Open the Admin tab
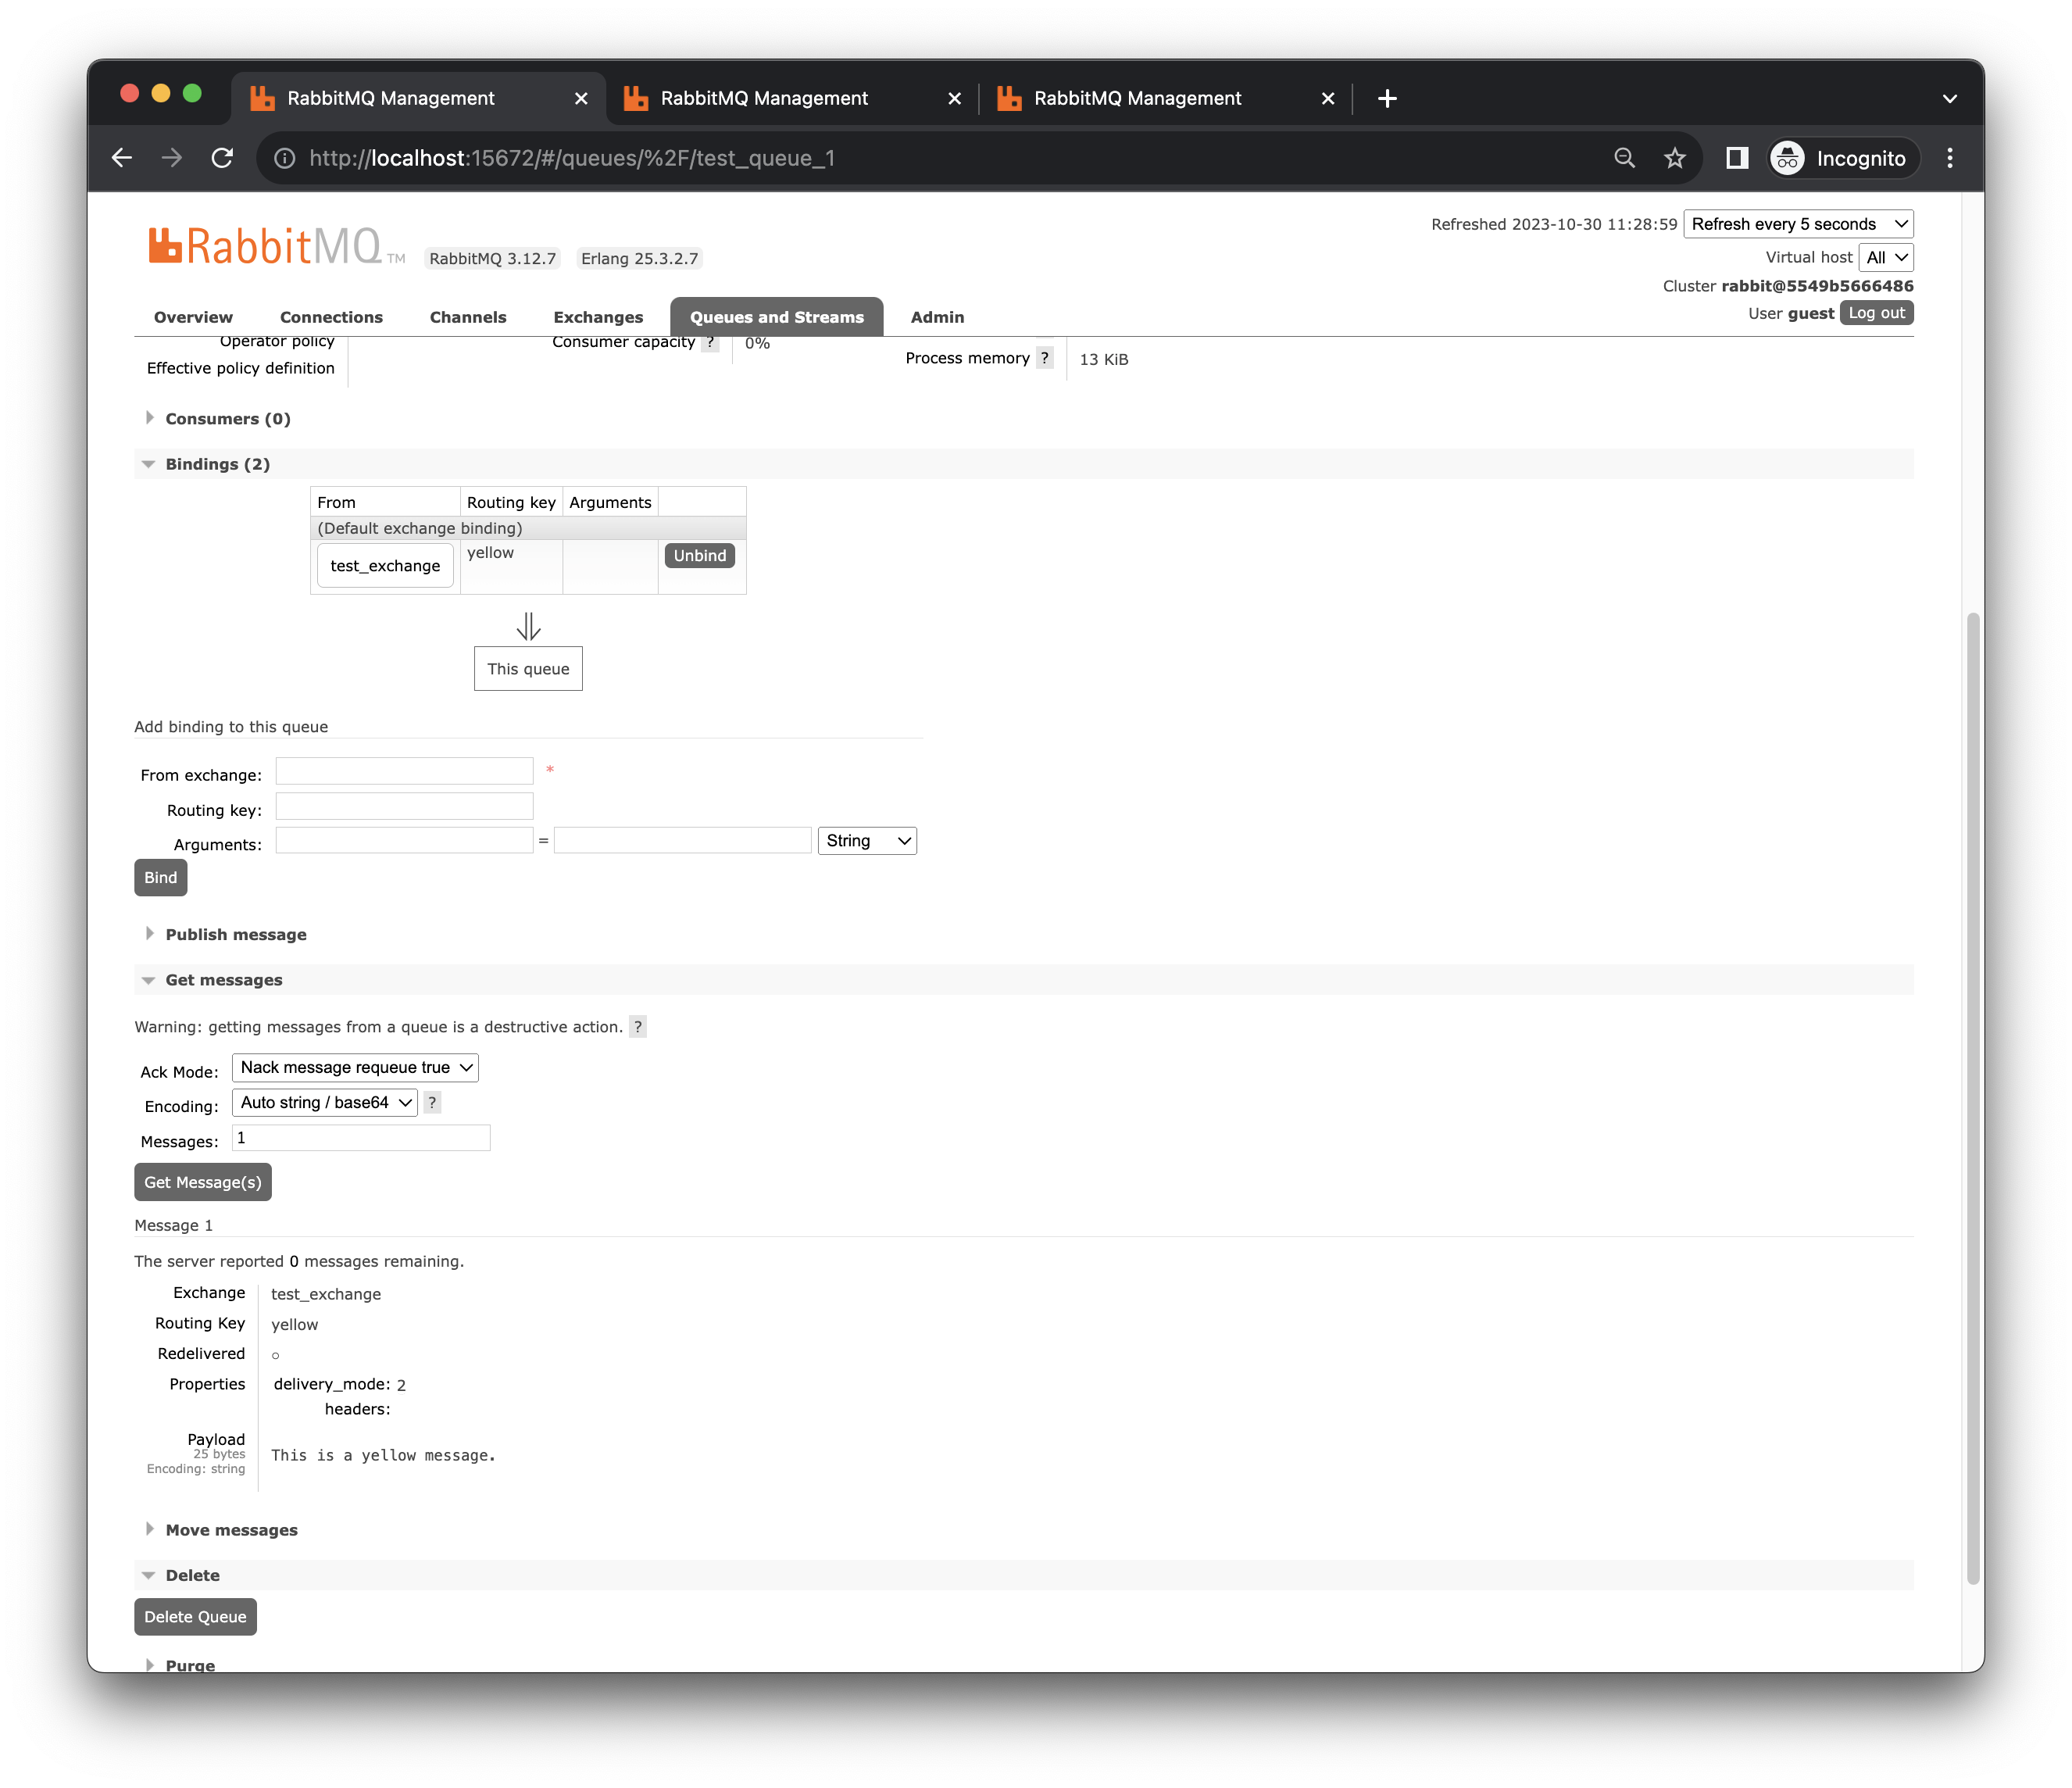 coord(937,317)
